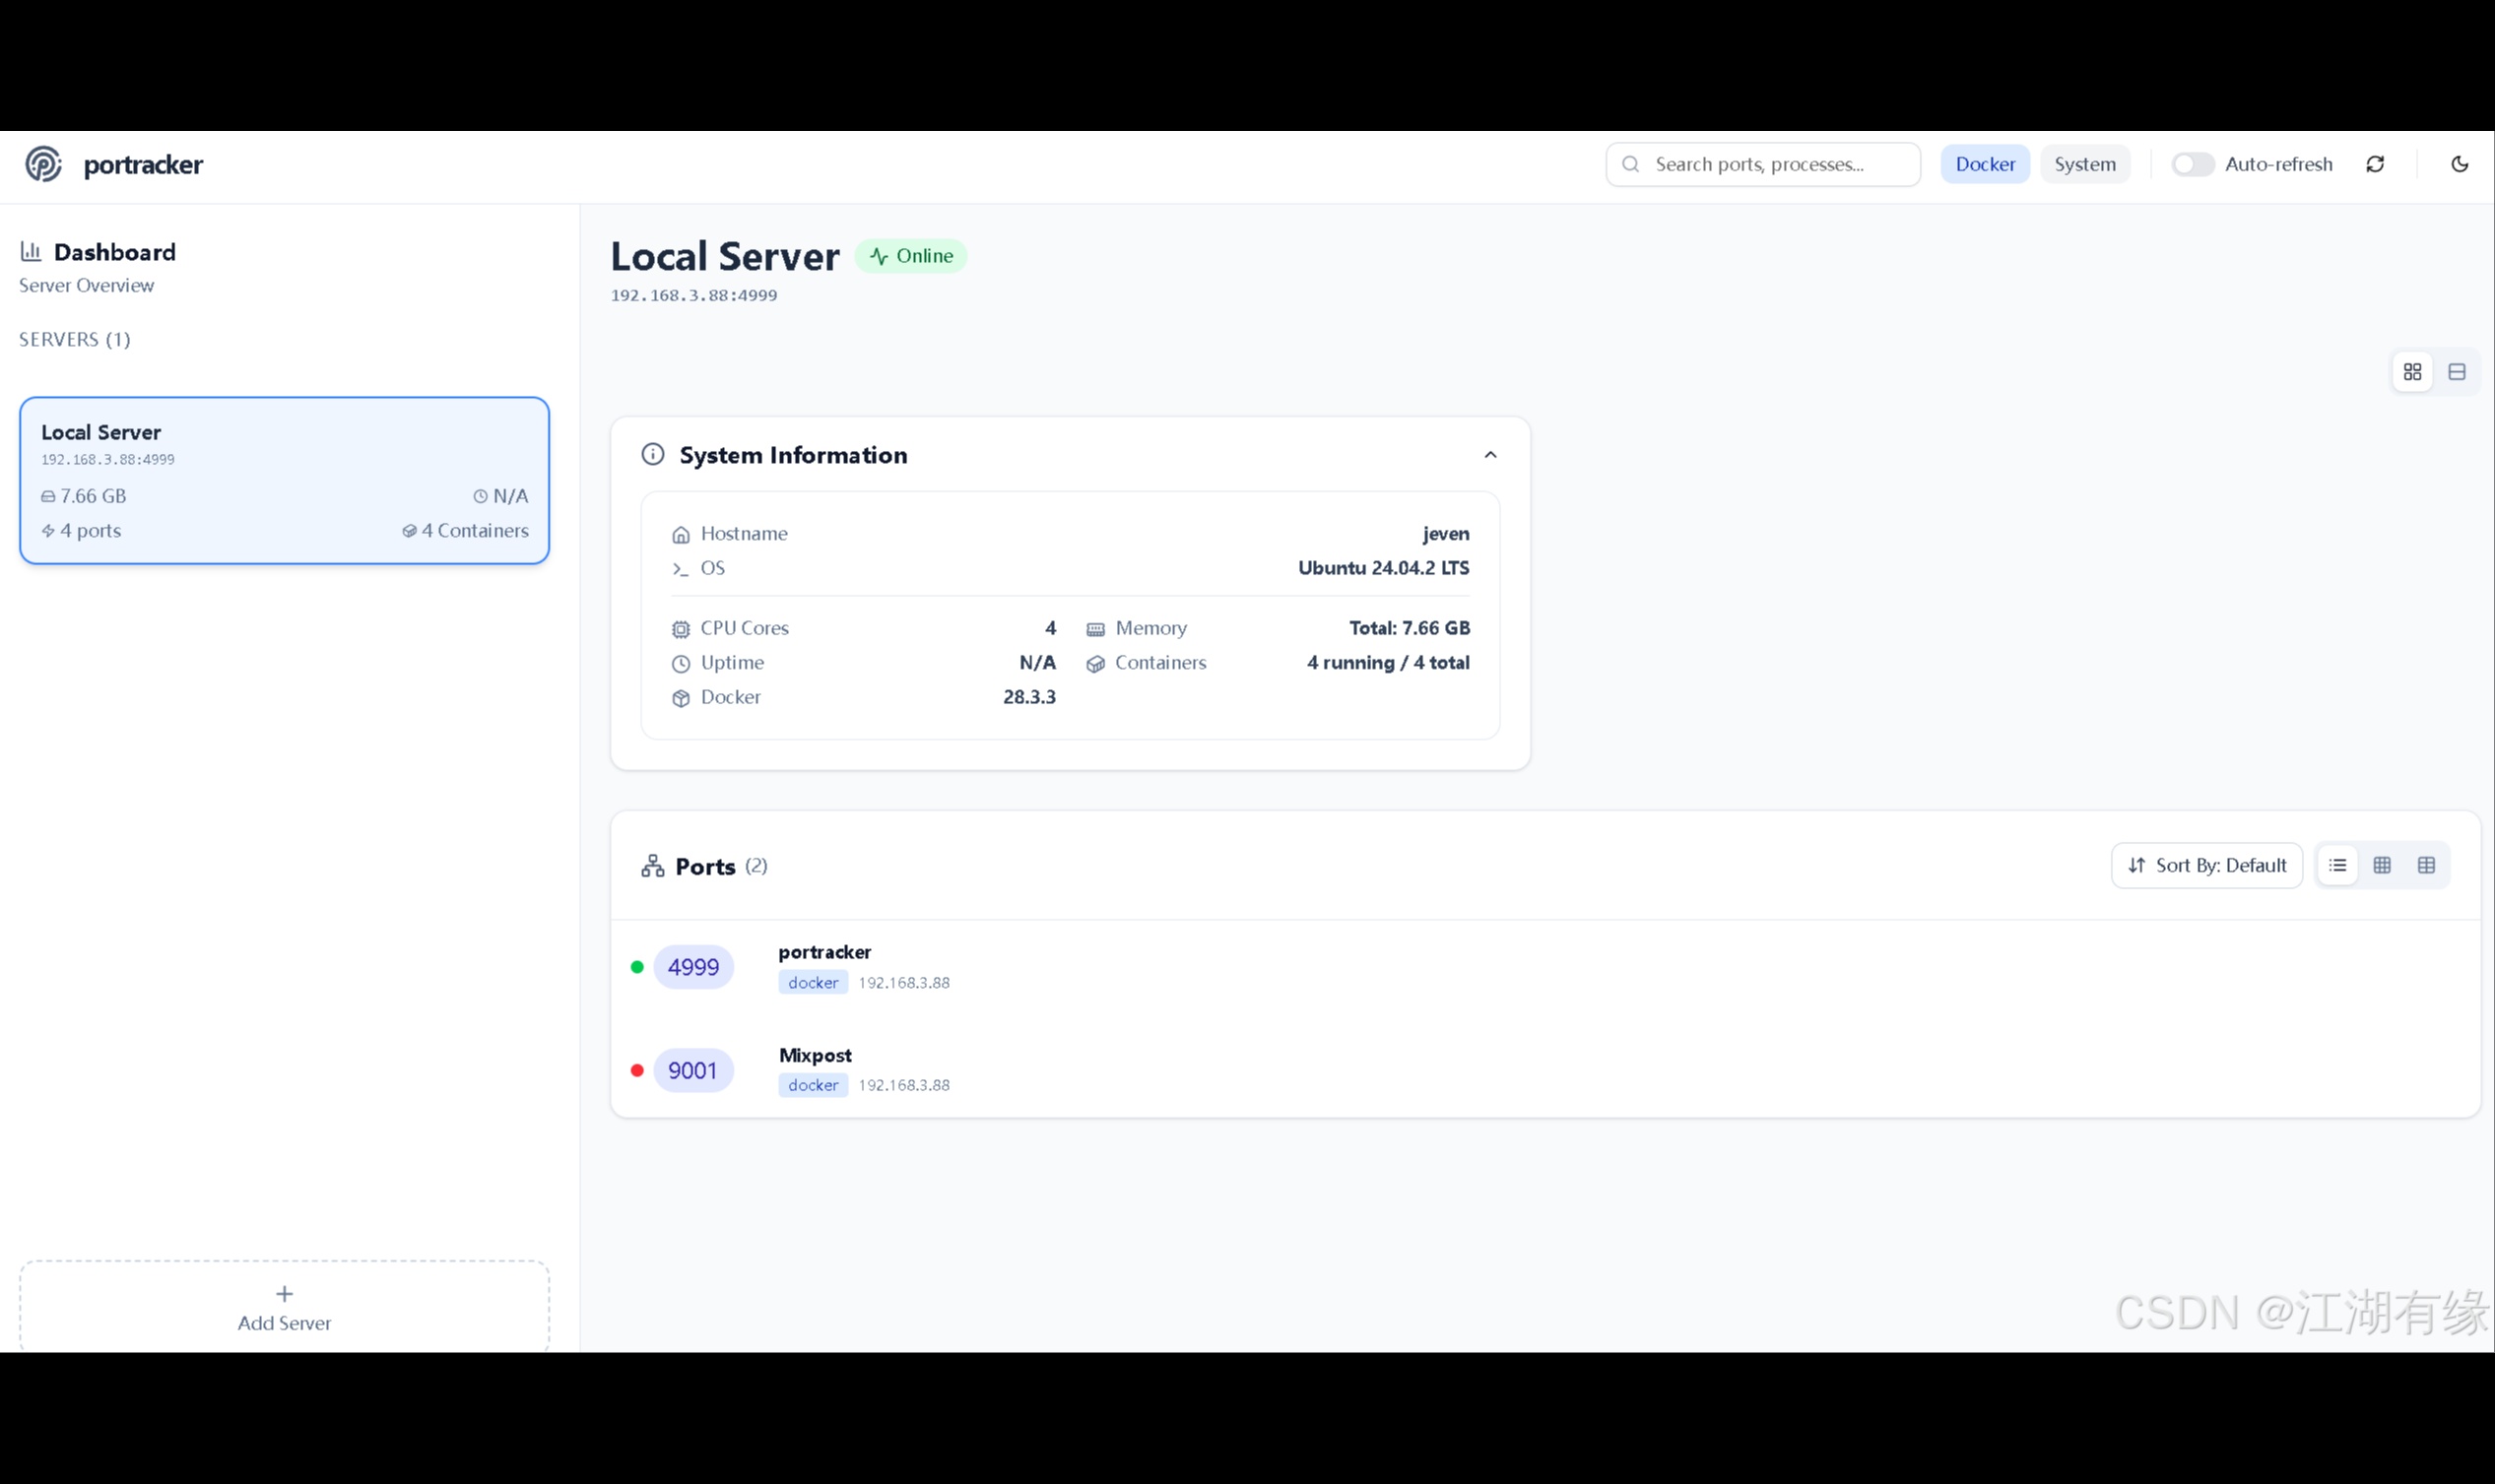Open the Sort By: Default dropdown
Image resolution: width=2495 pixels, height=1484 pixels.
pos(2206,865)
